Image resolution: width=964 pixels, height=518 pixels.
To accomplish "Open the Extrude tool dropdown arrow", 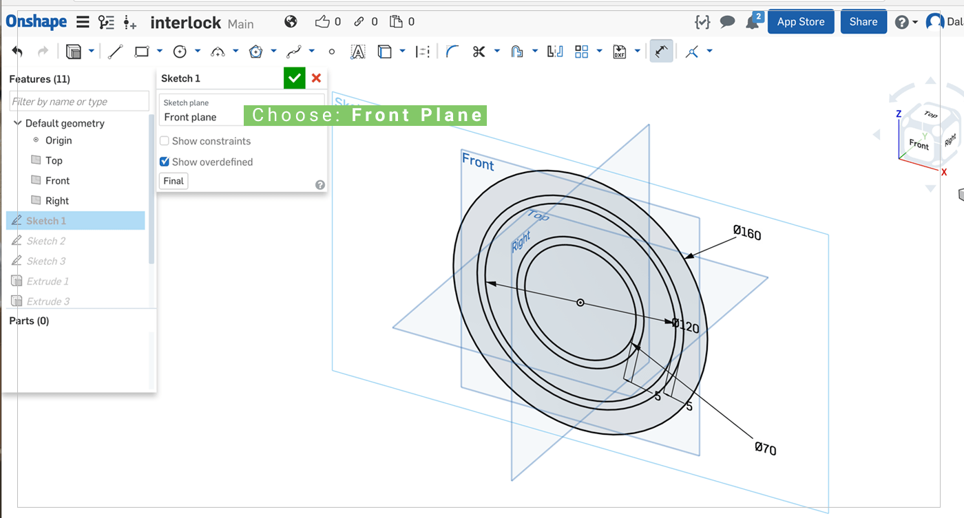I will (x=91, y=52).
